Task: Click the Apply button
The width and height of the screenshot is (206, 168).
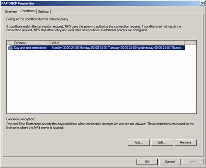Action: [193, 162]
